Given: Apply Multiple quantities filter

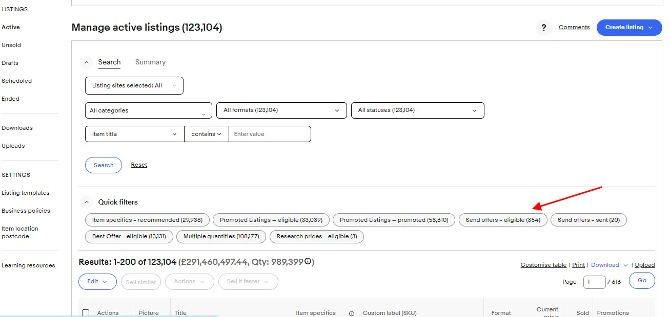Looking at the screenshot, I should click(x=221, y=236).
